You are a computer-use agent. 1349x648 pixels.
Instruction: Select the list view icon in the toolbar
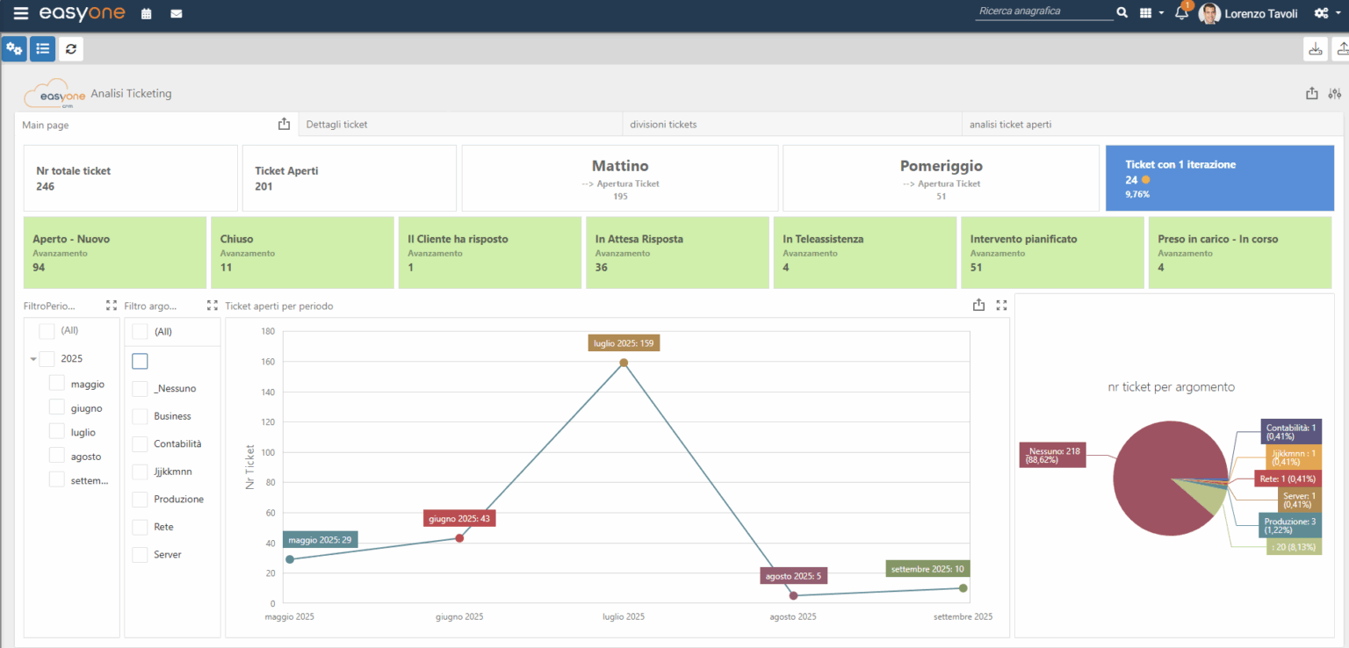tap(42, 48)
